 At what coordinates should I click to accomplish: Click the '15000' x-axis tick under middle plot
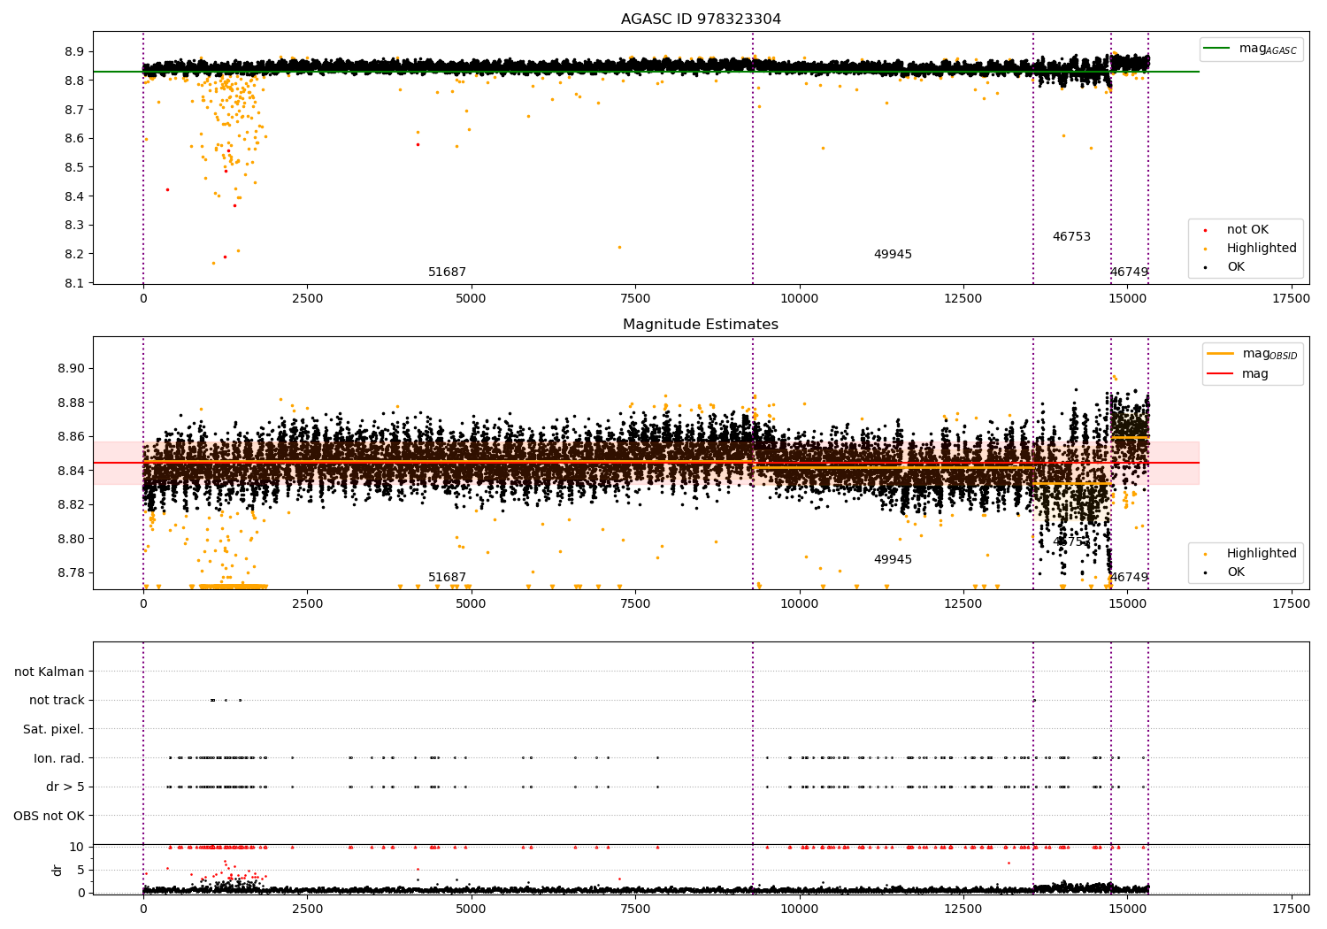tap(1127, 604)
